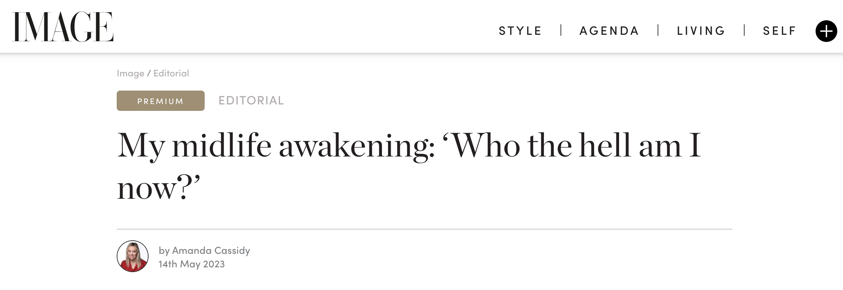Follow the Editorial breadcrumb link
The width and height of the screenshot is (843, 290).
(171, 73)
